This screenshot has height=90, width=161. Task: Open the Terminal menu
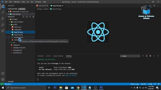pos(38,2)
